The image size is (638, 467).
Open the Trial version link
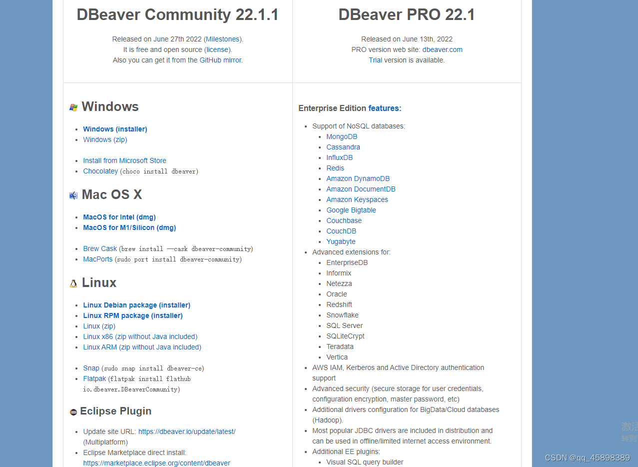375,60
